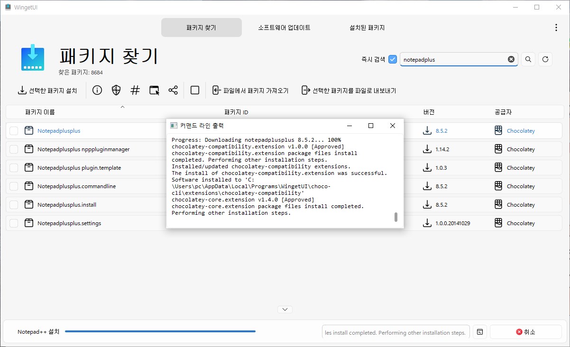570x347 pixels.
Task: Click the package box icon of Notepadplusplus.settings
Action: click(29, 223)
